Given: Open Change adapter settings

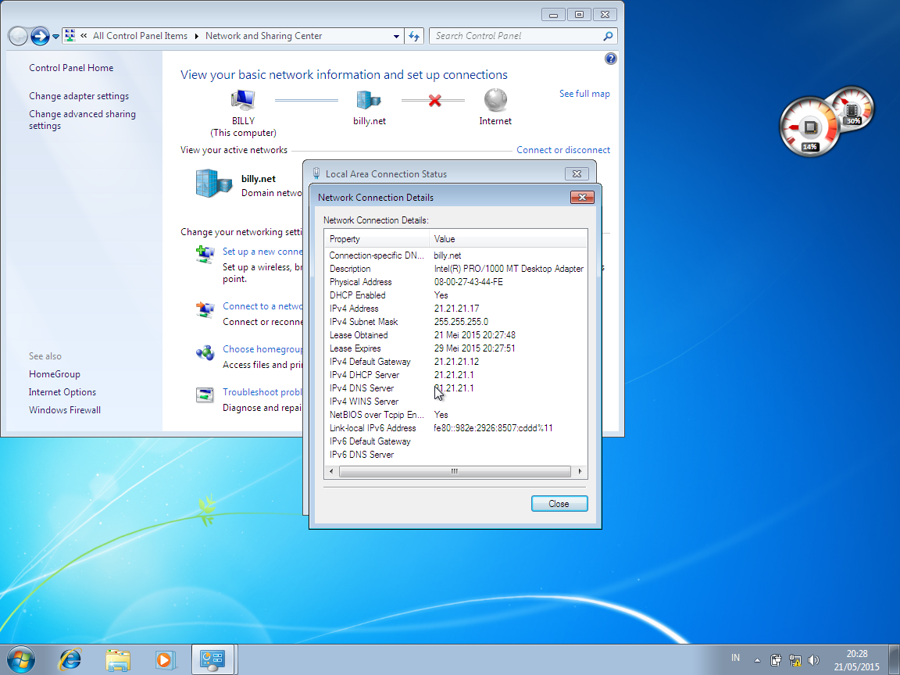Looking at the screenshot, I should [x=79, y=96].
